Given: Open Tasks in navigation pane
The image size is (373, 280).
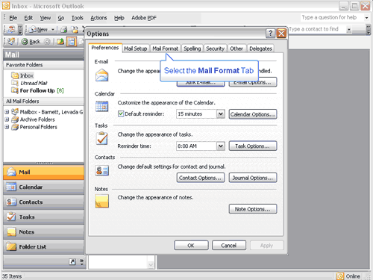Looking at the screenshot, I should tap(44, 217).
